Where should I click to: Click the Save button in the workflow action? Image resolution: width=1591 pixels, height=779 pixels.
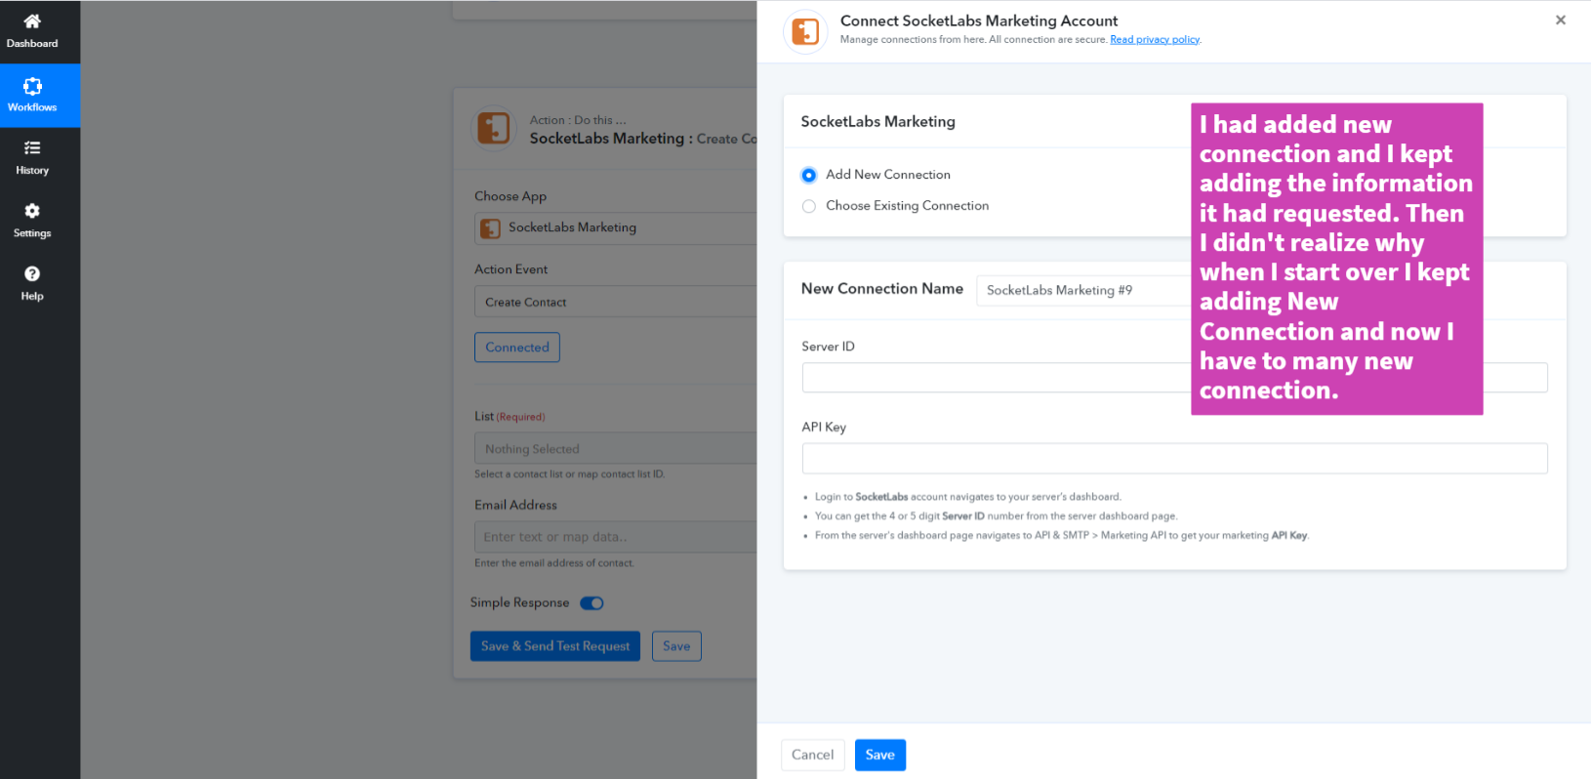click(676, 646)
